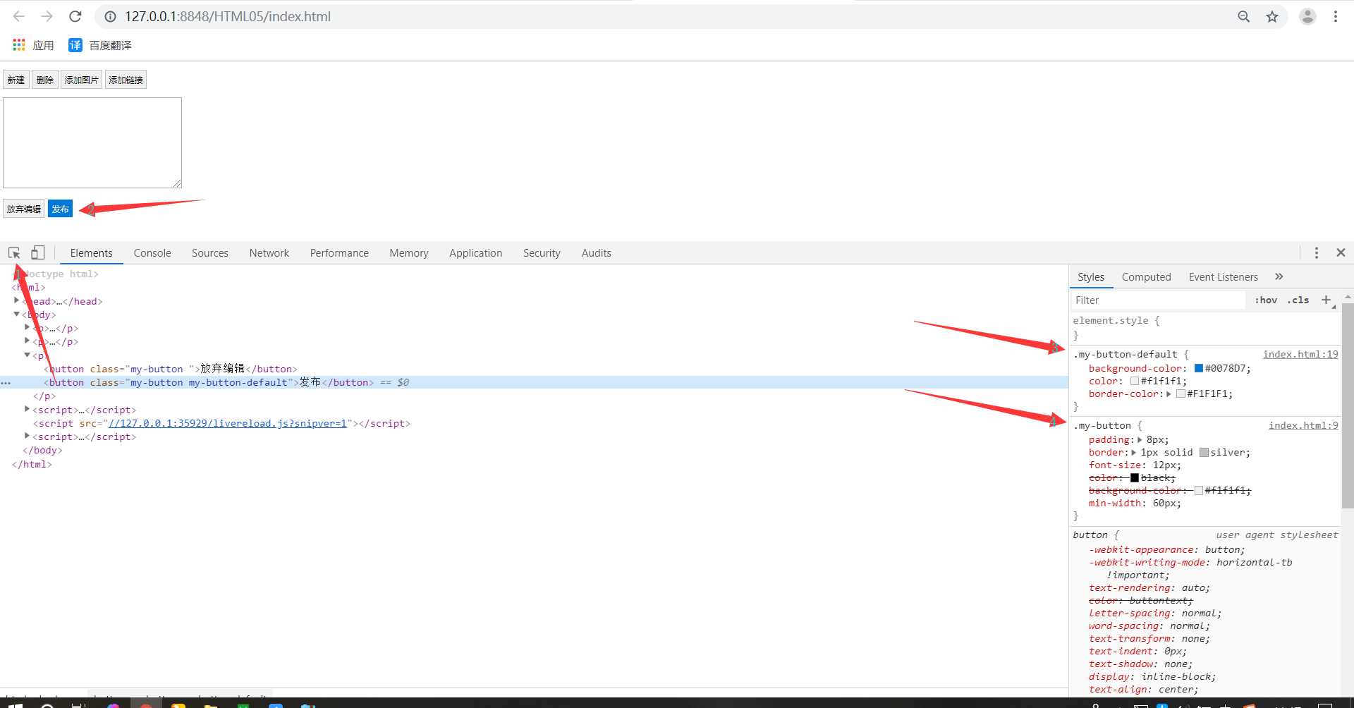Switch to the Elements tab
The width and height of the screenshot is (1354, 708).
[91, 253]
